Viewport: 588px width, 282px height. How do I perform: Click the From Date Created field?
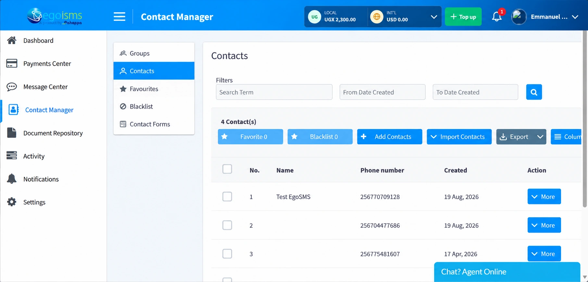tap(382, 92)
